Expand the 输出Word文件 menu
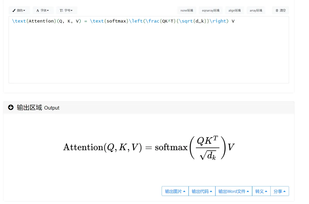Image resolution: width=309 pixels, height=204 pixels. click(x=233, y=191)
